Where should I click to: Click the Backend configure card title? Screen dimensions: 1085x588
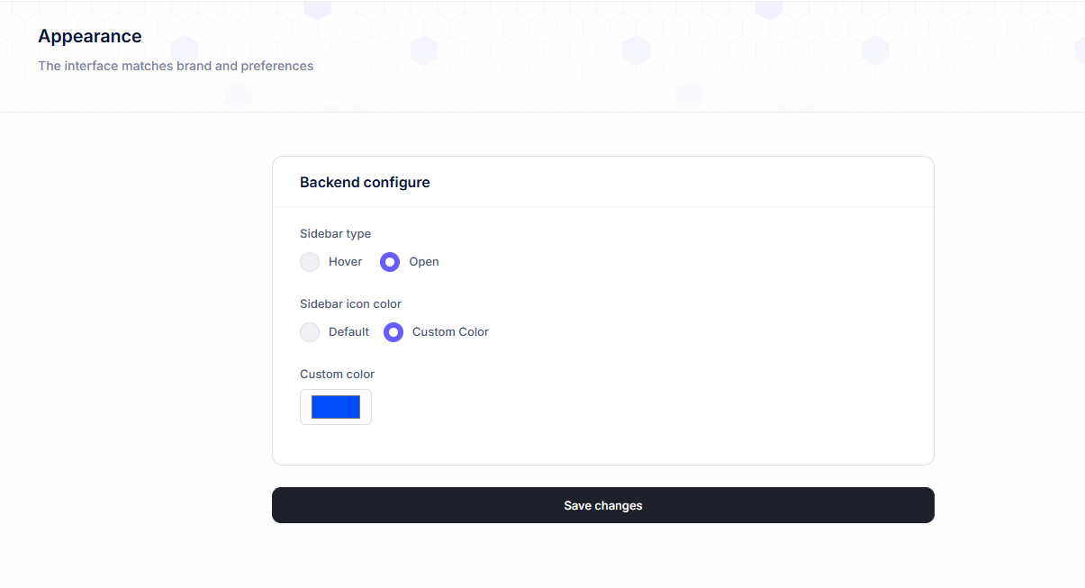point(365,183)
